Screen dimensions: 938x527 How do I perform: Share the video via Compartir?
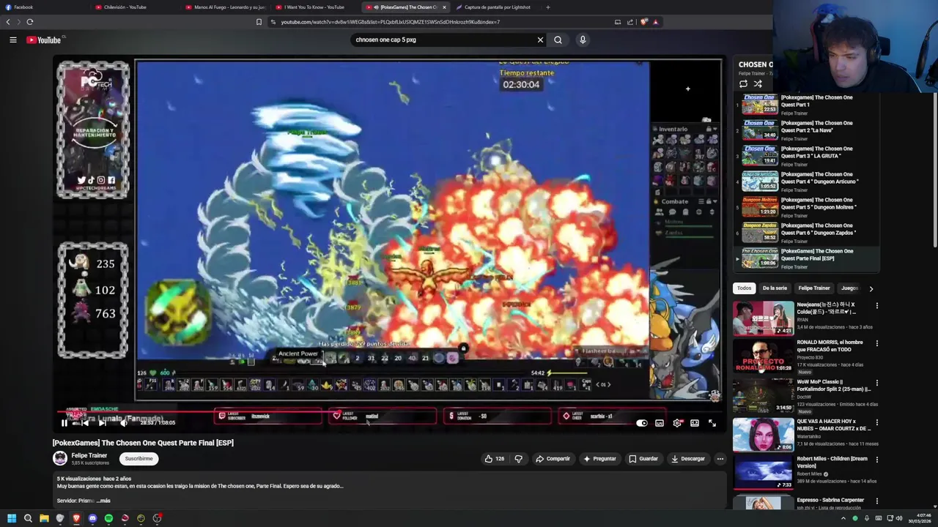click(x=553, y=459)
